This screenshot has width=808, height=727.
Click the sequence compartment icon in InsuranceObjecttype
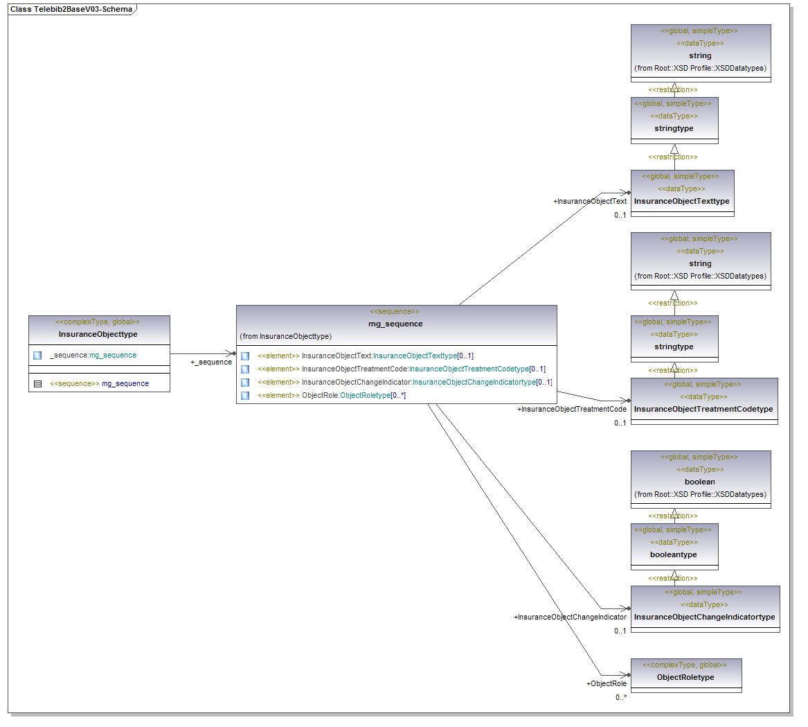tap(37, 384)
